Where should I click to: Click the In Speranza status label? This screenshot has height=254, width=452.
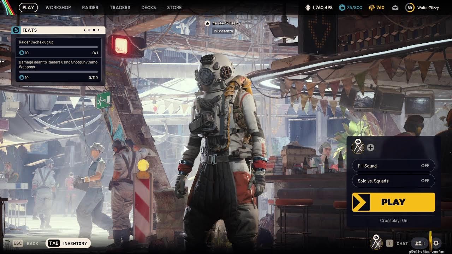(x=223, y=31)
